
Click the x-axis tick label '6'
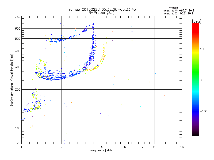pyautogui.click(x=125, y=147)
